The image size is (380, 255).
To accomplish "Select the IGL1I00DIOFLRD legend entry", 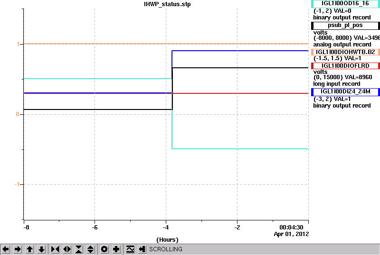I will pyautogui.click(x=345, y=66).
